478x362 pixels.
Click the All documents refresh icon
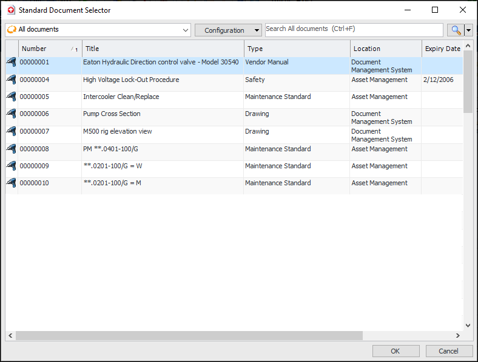pos(12,30)
